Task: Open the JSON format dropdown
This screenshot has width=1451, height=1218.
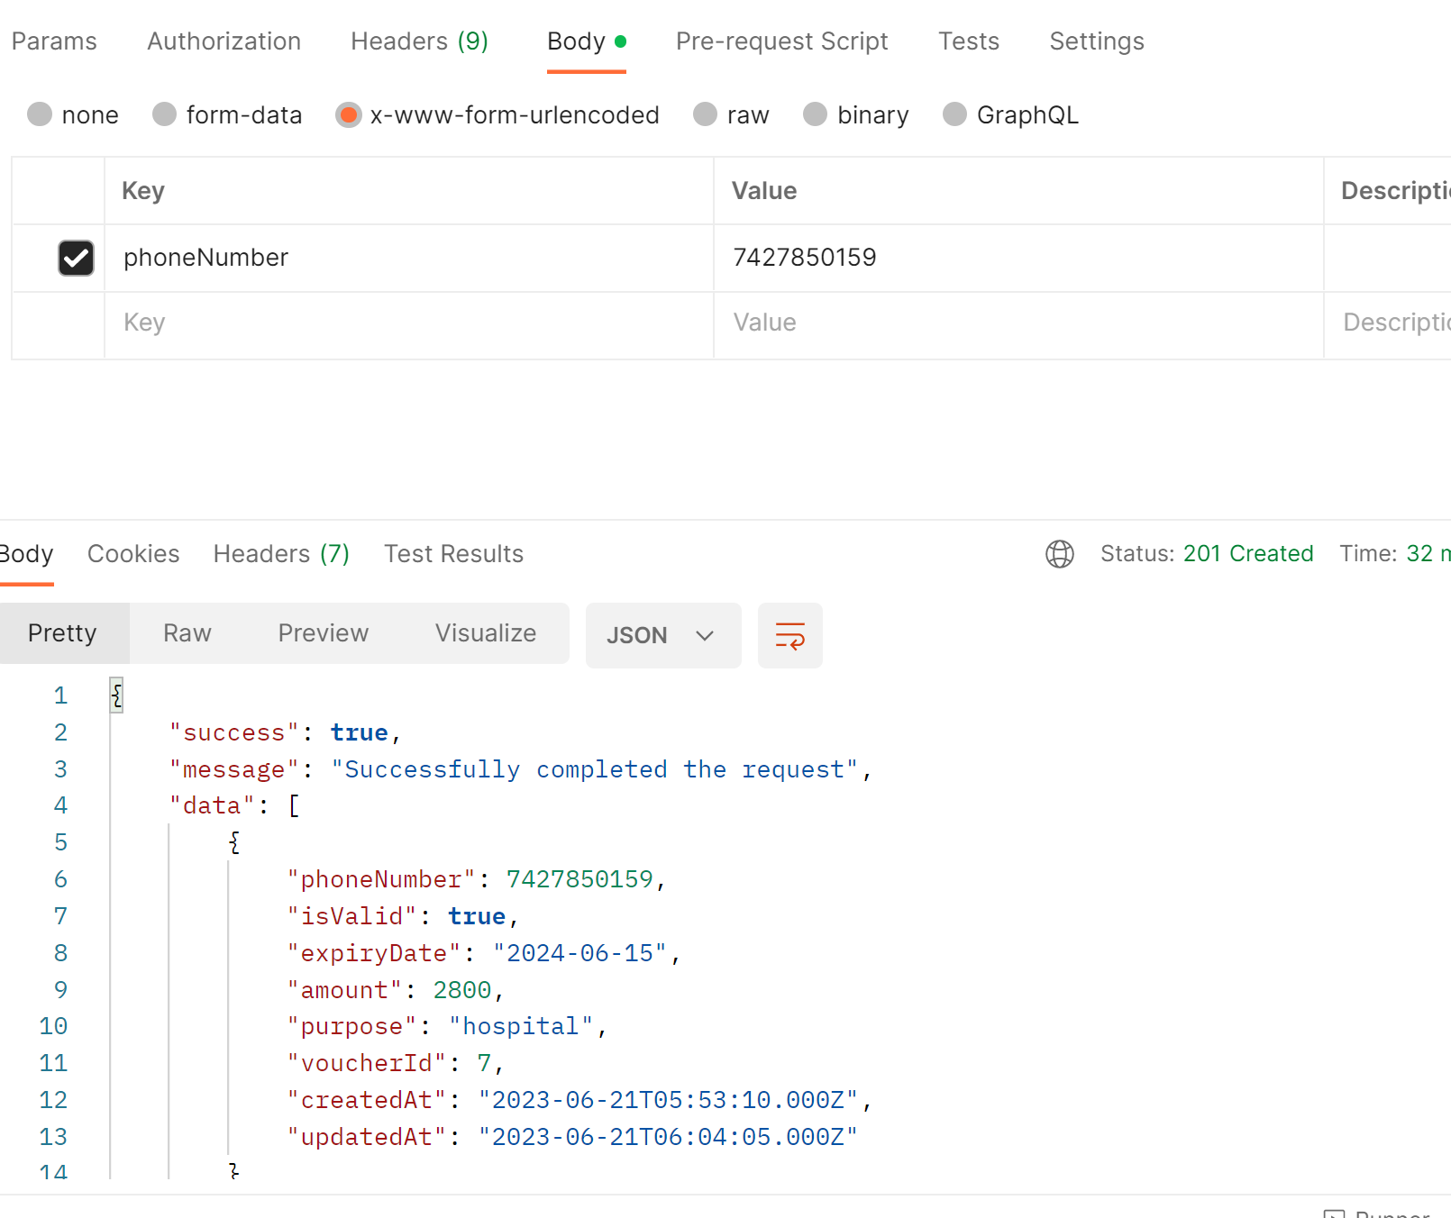Action: [x=663, y=634]
